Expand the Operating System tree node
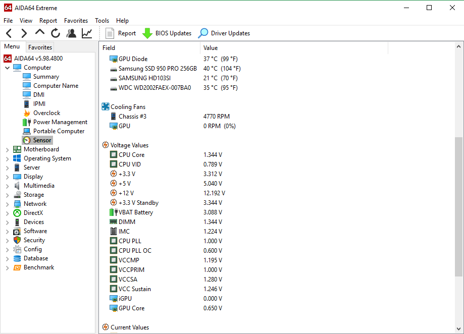The image size is (464, 334). [x=8, y=159]
